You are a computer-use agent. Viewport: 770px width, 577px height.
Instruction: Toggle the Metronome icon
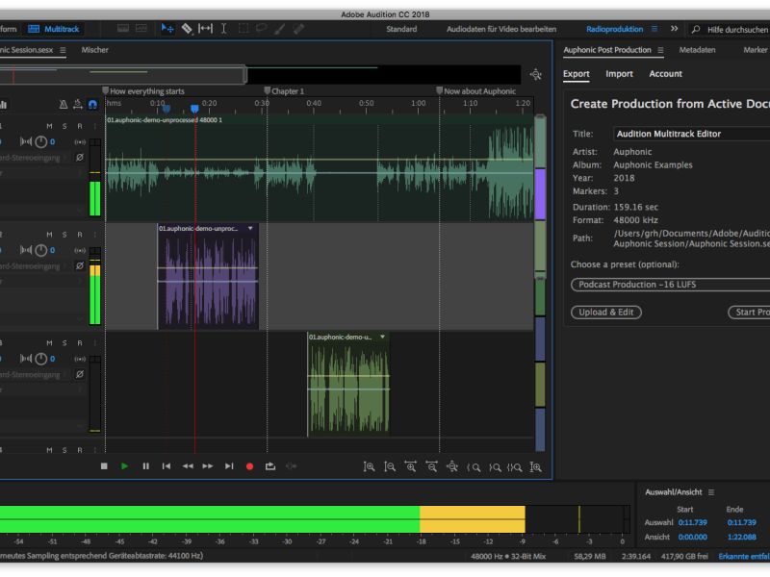63,104
